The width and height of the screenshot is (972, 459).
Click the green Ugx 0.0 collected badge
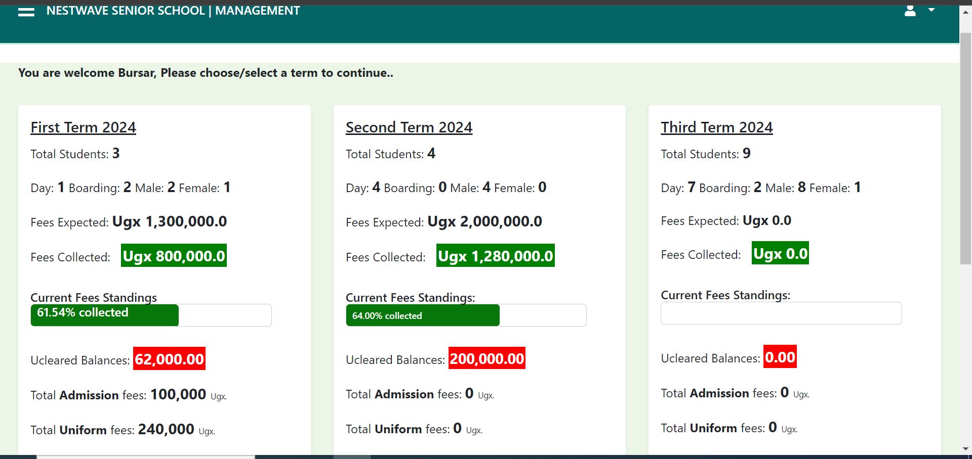click(780, 253)
